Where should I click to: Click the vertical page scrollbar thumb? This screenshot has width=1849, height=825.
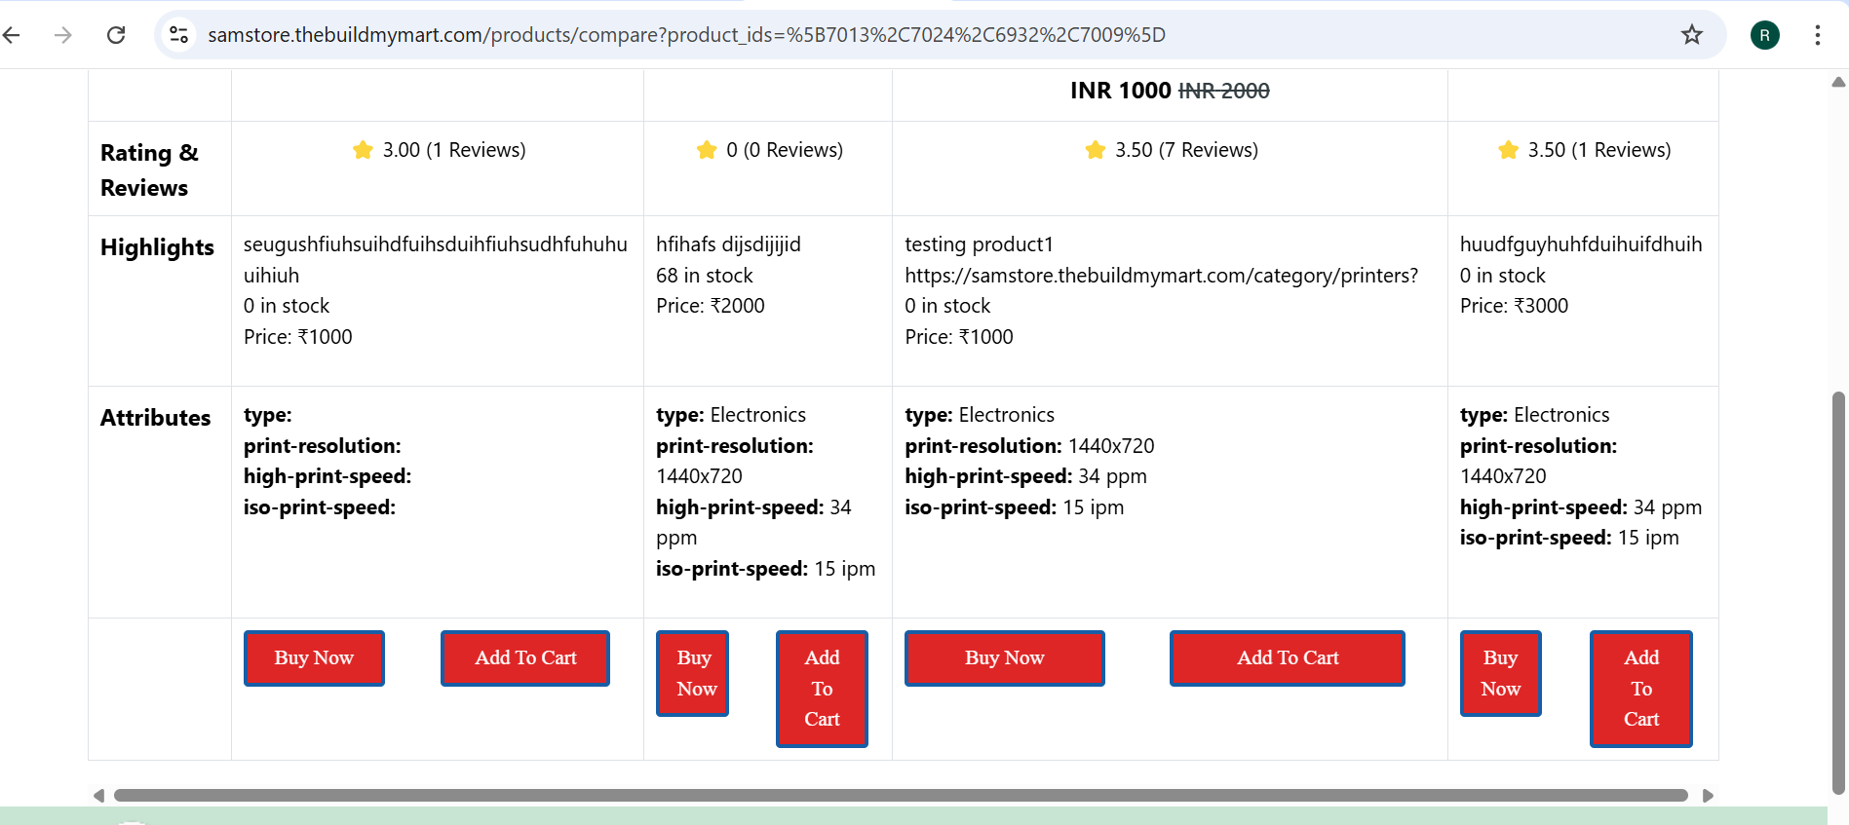[1838, 593]
